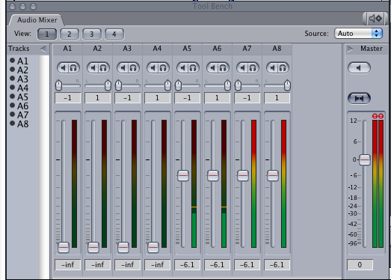Toggle track A3 visibility dot in Tracks list
391x280 pixels.
tap(12, 78)
